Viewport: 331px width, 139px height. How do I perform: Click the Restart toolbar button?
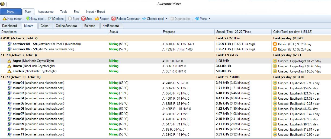(102, 19)
